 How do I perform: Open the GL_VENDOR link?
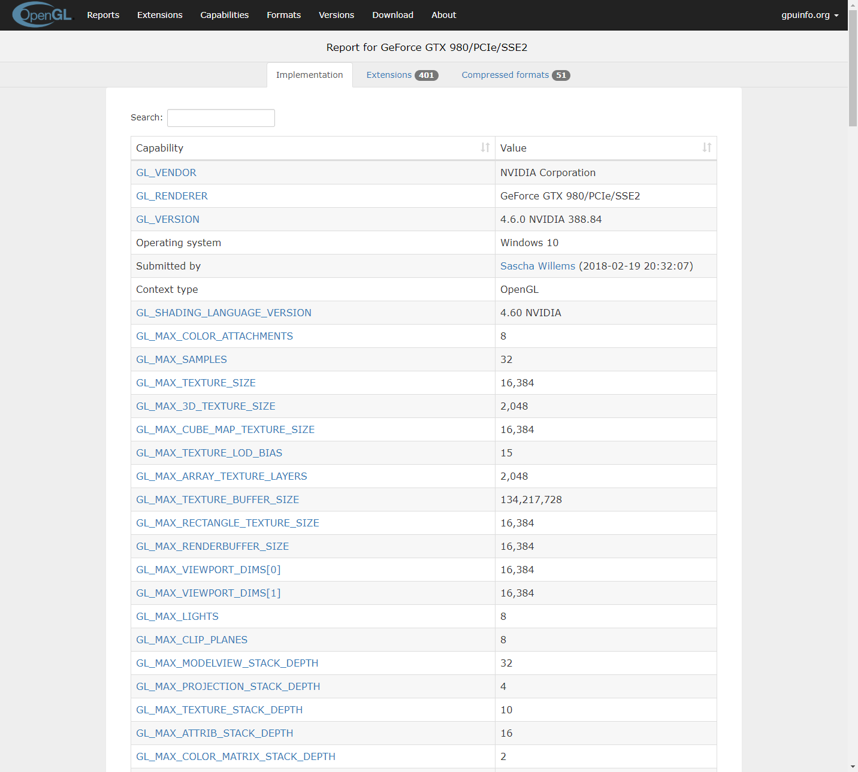tap(166, 172)
